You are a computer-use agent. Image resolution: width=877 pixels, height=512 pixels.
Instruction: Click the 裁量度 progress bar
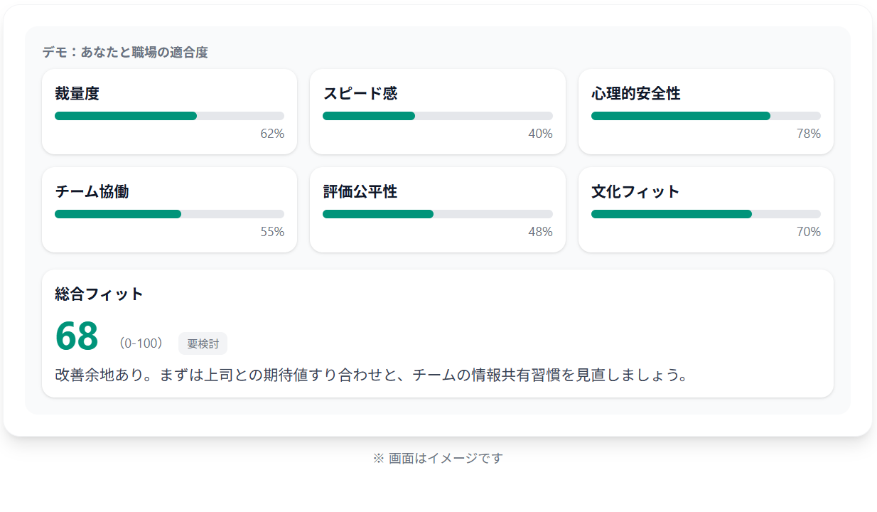click(x=169, y=116)
